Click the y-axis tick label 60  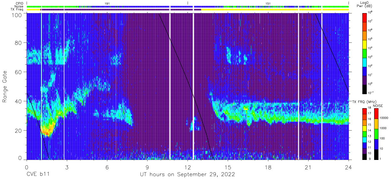[x=19, y=72]
